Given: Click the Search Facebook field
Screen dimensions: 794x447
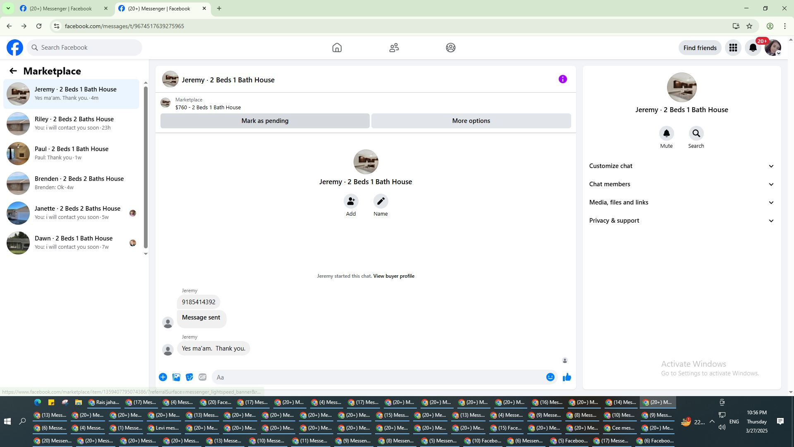Looking at the screenshot, I should 84,48.
